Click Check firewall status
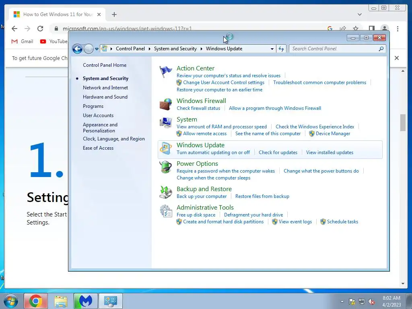This screenshot has width=412, height=309. point(198,108)
